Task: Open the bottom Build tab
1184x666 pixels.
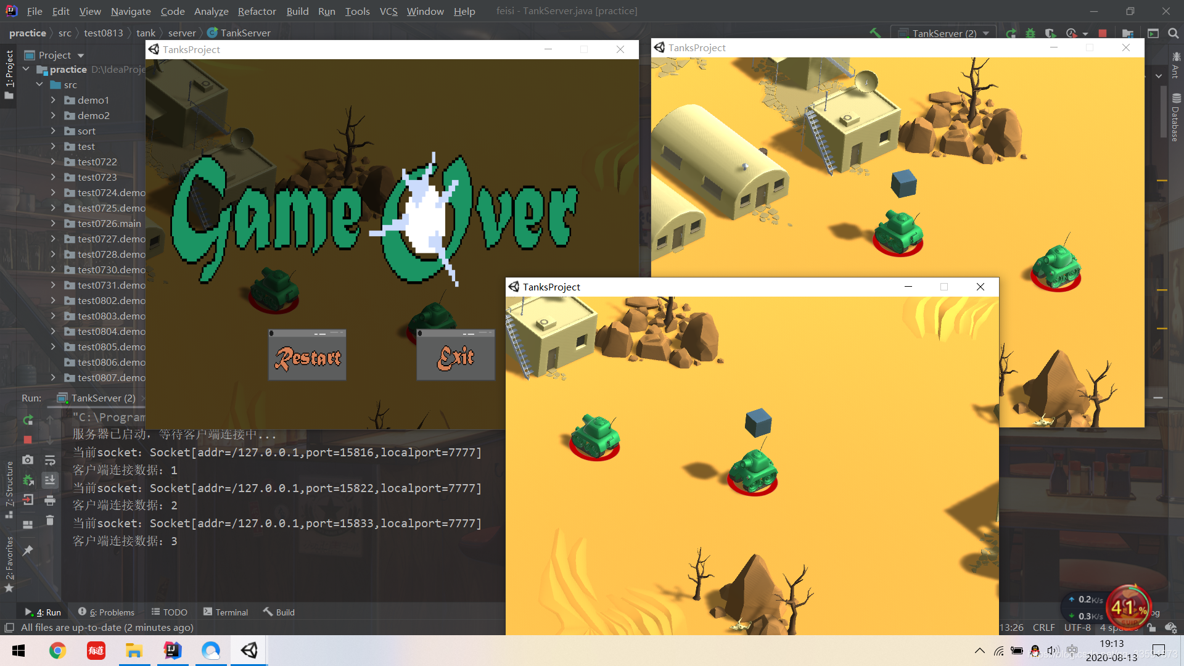Action: click(x=279, y=612)
